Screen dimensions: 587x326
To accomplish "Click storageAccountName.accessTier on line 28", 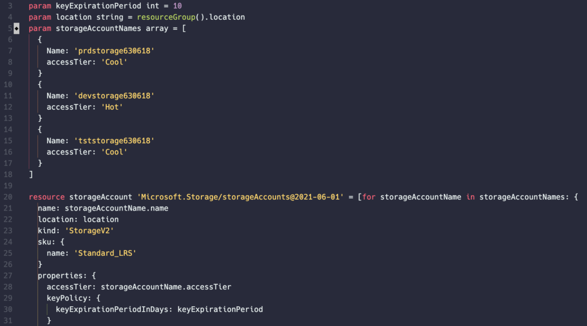I will [166, 287].
